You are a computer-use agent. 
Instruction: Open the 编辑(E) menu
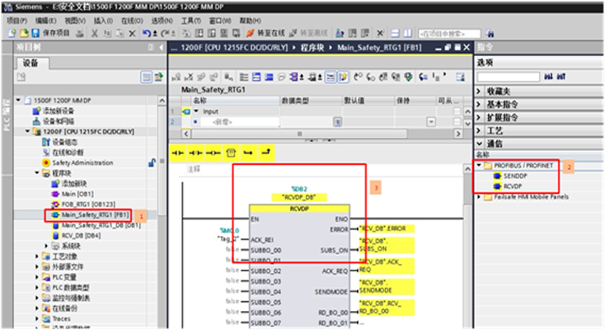coord(45,21)
